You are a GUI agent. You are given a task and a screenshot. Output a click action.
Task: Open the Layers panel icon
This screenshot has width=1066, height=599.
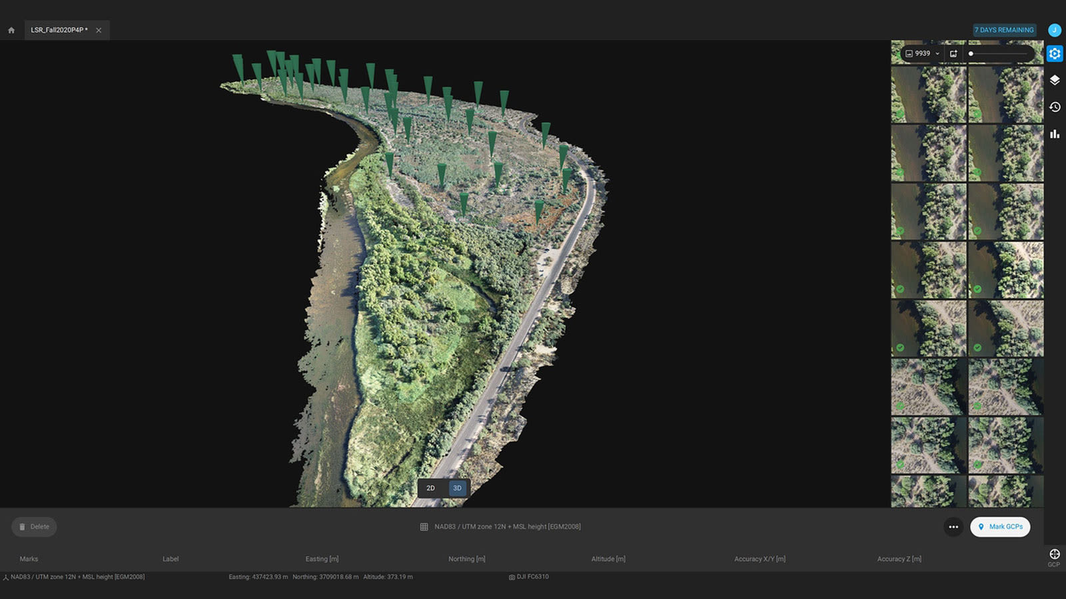(x=1055, y=80)
